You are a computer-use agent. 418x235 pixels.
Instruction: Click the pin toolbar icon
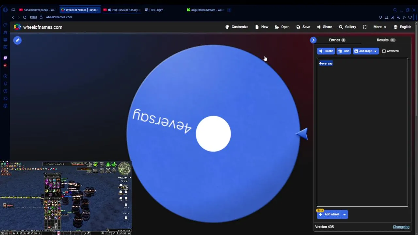click(x=380, y=17)
